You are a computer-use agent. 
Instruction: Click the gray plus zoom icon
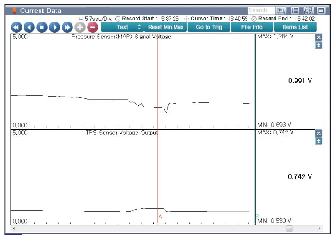[x=80, y=27]
